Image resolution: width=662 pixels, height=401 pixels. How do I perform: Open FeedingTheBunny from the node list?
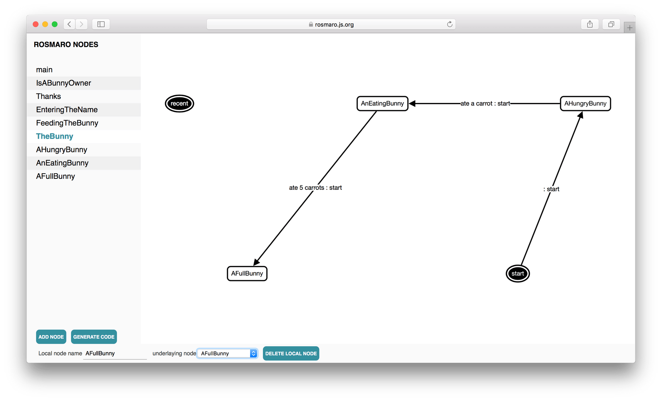[67, 123]
